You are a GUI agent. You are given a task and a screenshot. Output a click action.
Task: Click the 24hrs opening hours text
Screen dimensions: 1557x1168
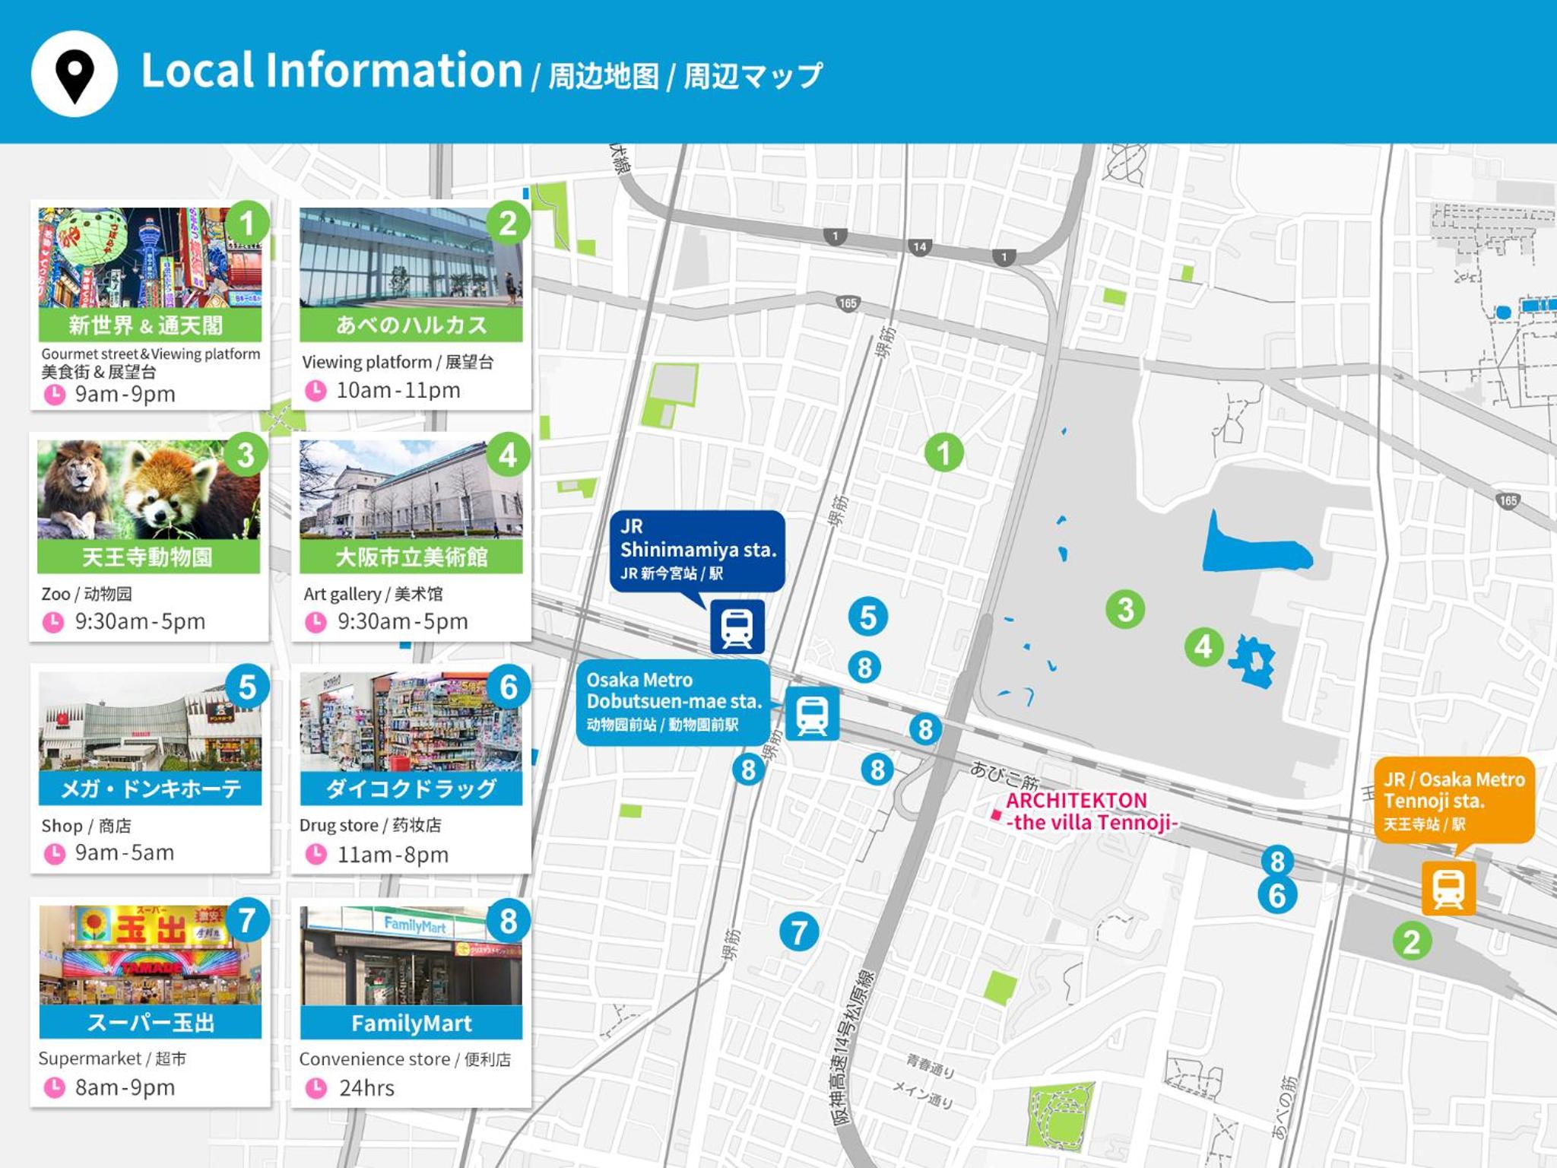click(366, 1088)
